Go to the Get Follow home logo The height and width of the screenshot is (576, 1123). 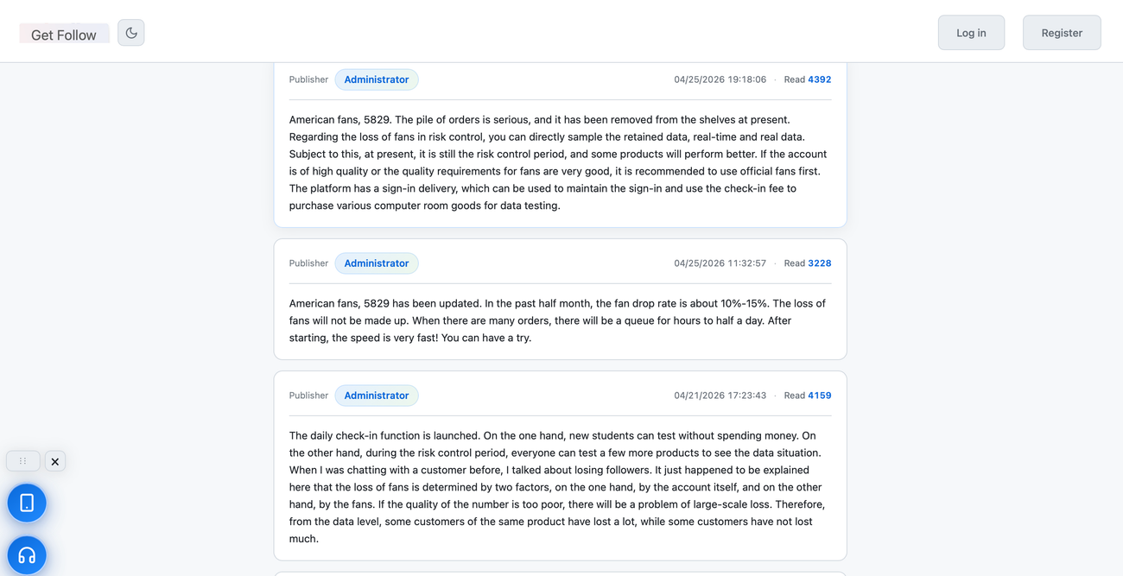coord(64,35)
